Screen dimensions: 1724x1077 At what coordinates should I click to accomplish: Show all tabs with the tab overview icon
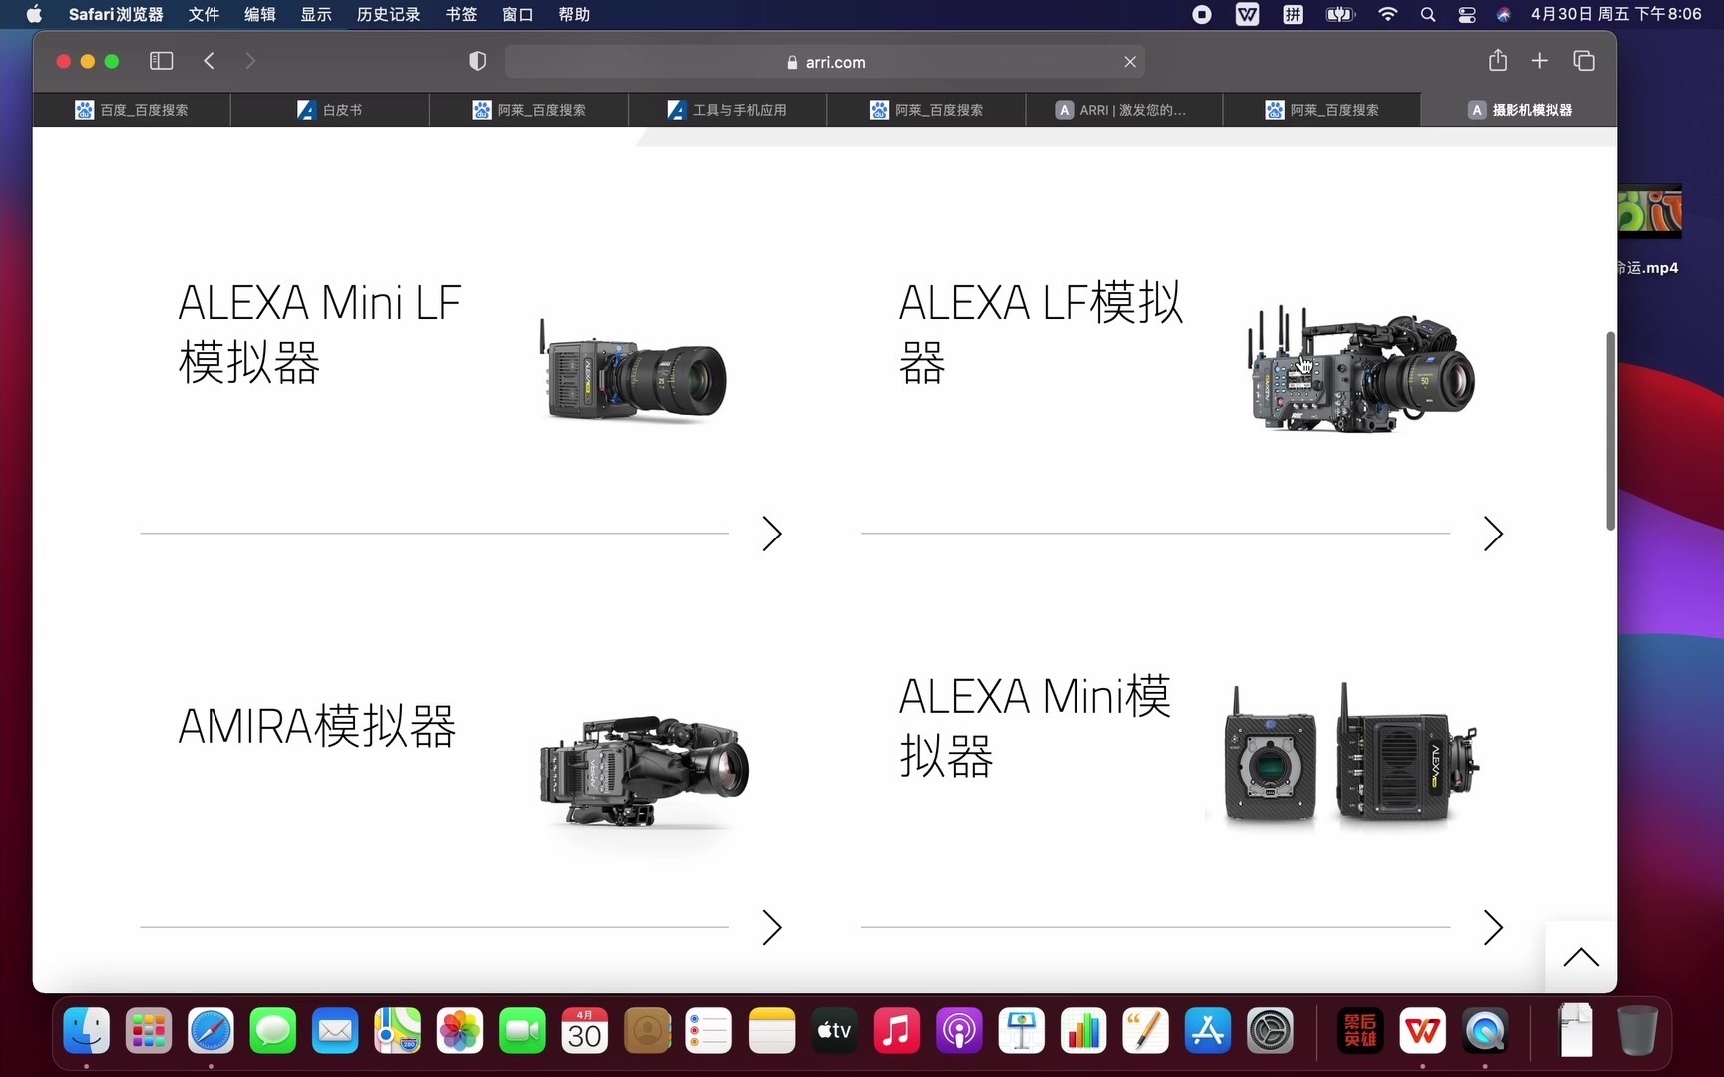coord(1584,61)
